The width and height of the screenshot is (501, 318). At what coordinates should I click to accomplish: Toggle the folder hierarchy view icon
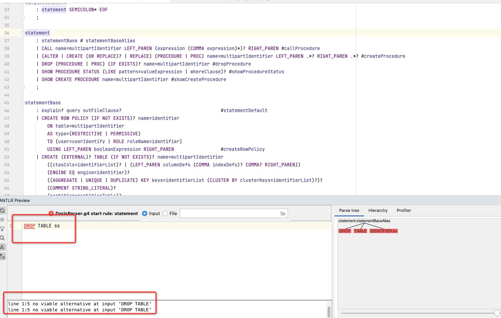[x=2, y=256]
